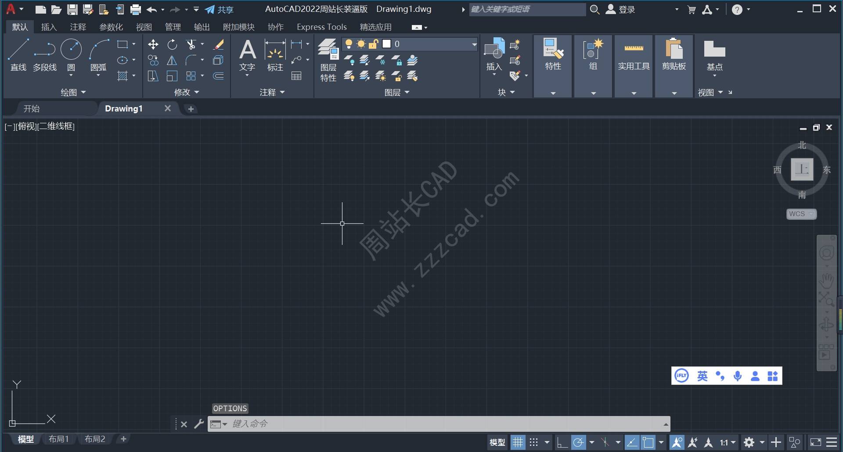Click the Erase tool icon
This screenshot has height=452, width=843.
[x=218, y=44]
